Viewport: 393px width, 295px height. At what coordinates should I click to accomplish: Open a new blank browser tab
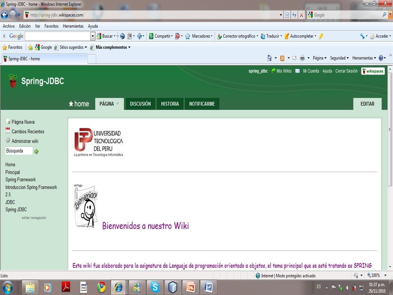92,59
